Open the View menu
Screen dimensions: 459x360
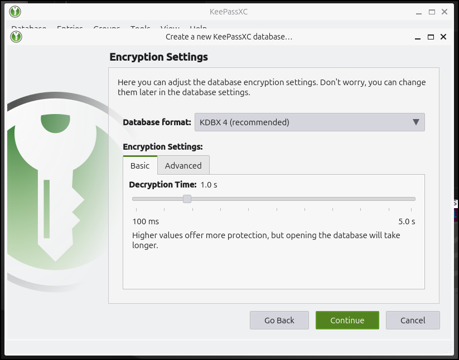point(170,29)
